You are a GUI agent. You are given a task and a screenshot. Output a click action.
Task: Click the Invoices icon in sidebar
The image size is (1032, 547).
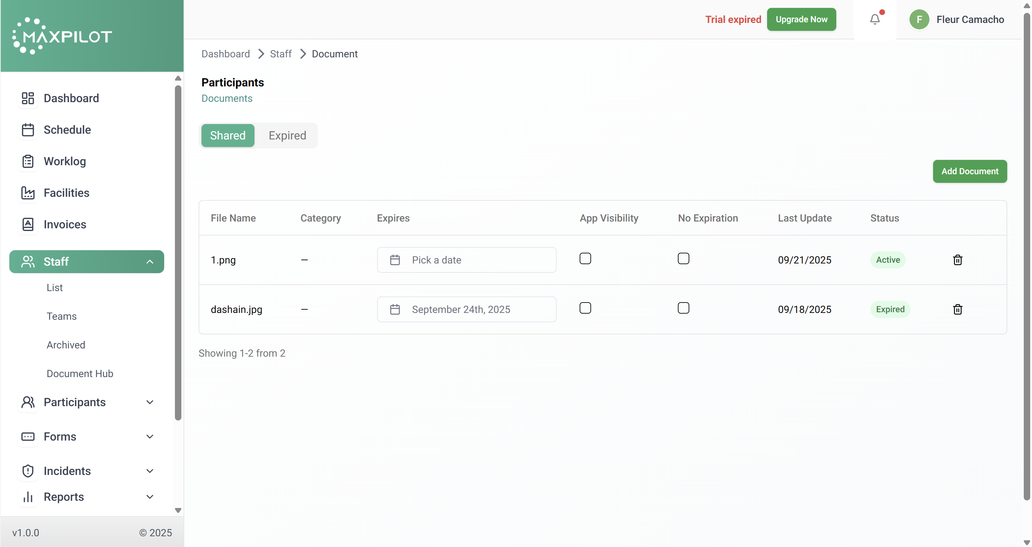(x=28, y=224)
